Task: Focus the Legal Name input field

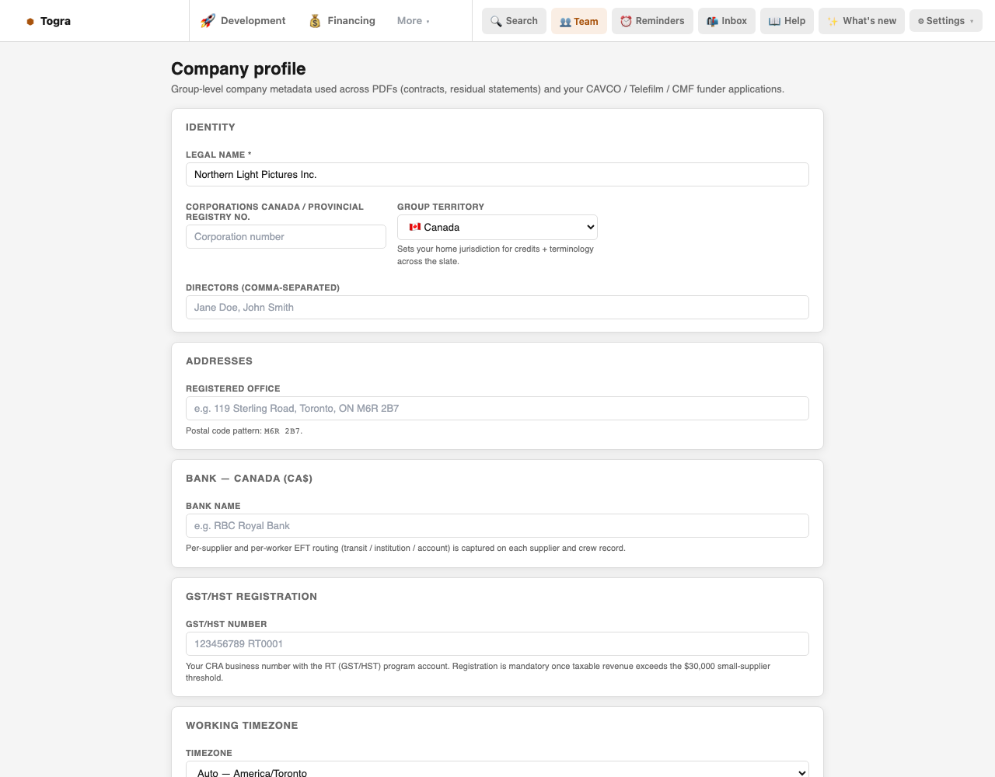Action: tap(497, 175)
